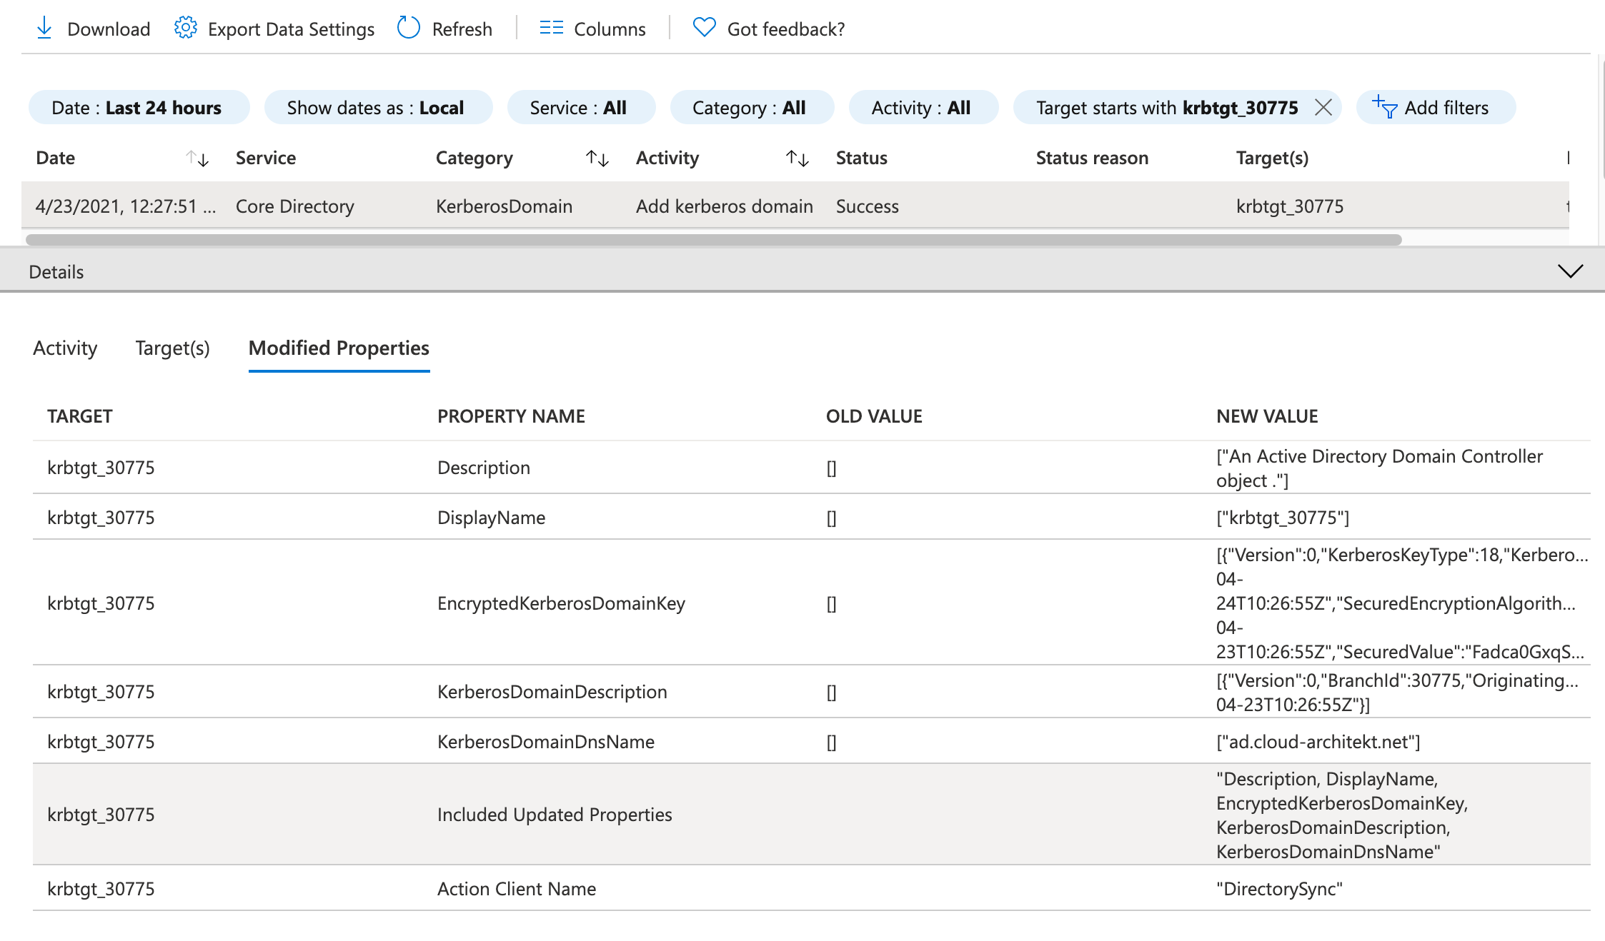Viewport: 1605px width, 941px height.
Task: Click the ["krbtgt_30775"] new value
Action: [1283, 518]
